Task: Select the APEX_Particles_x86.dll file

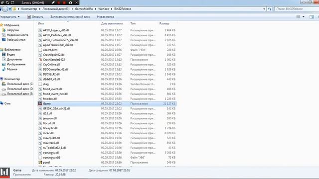Action: [57, 35]
